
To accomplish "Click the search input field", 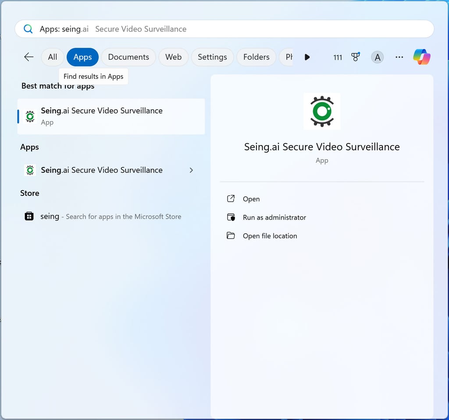I will click(224, 29).
